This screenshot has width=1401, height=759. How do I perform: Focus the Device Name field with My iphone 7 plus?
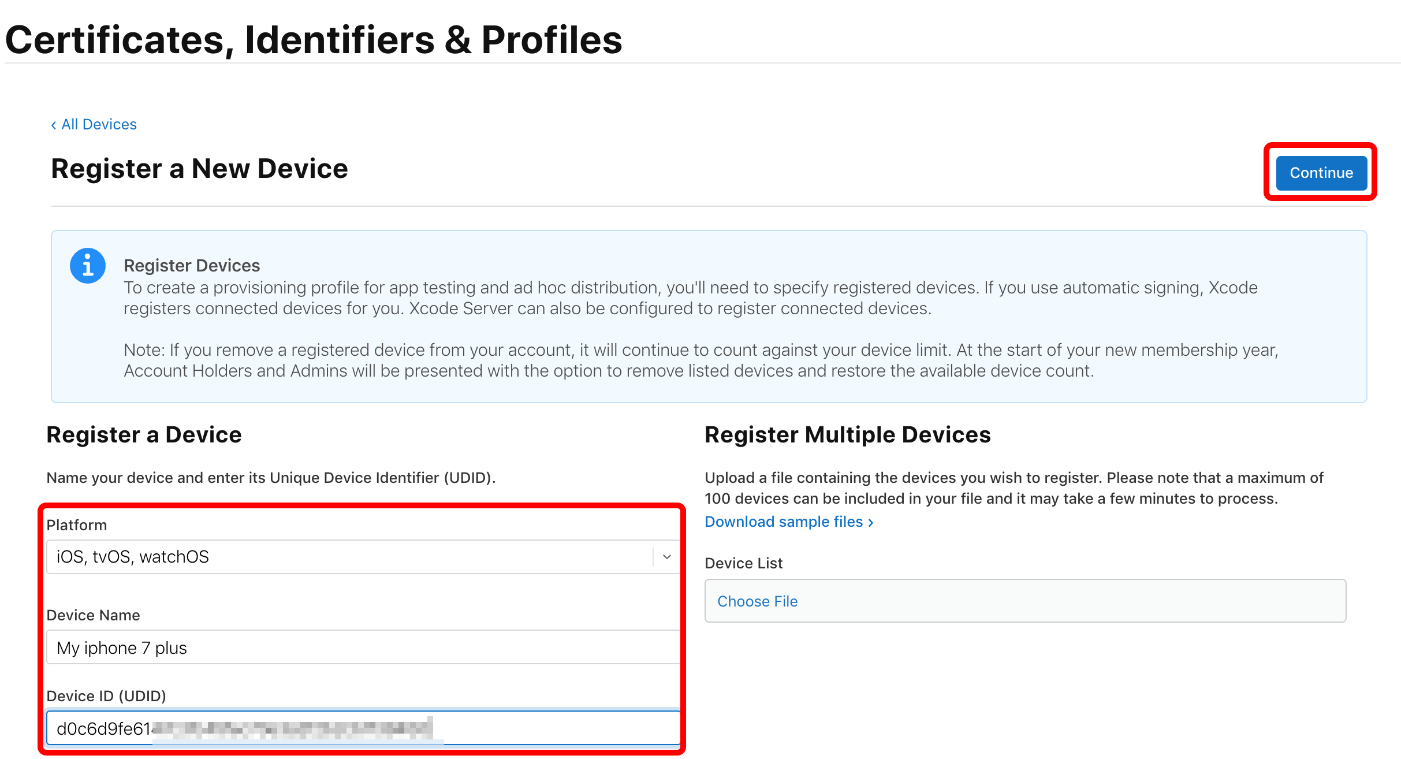363,648
